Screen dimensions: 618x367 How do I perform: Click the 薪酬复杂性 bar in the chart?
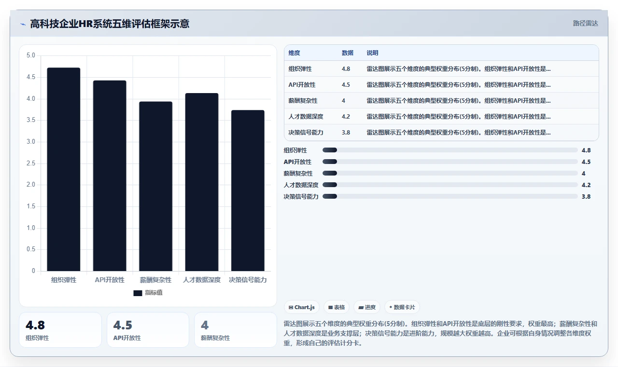[155, 186]
